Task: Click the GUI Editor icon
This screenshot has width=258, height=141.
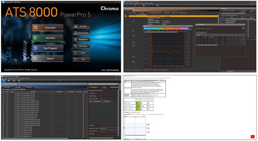Action: (75, 26)
